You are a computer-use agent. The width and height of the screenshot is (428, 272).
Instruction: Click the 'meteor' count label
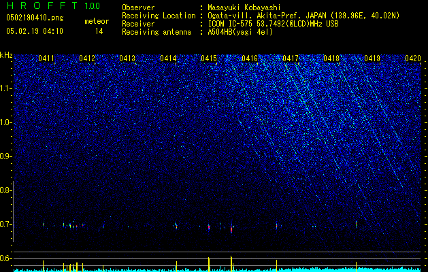click(x=97, y=21)
